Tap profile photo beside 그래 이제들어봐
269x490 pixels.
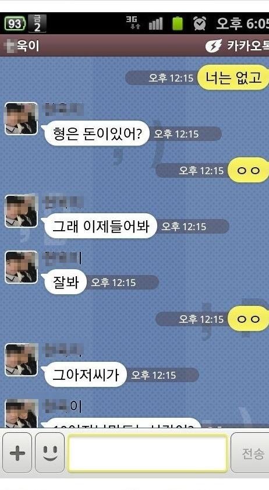[x=21, y=211]
